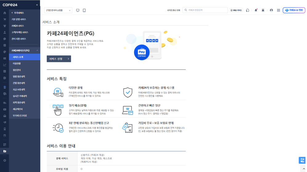Click the Pay cafe24 phone illustration
This screenshot has width=307, height=172.
tap(151, 45)
